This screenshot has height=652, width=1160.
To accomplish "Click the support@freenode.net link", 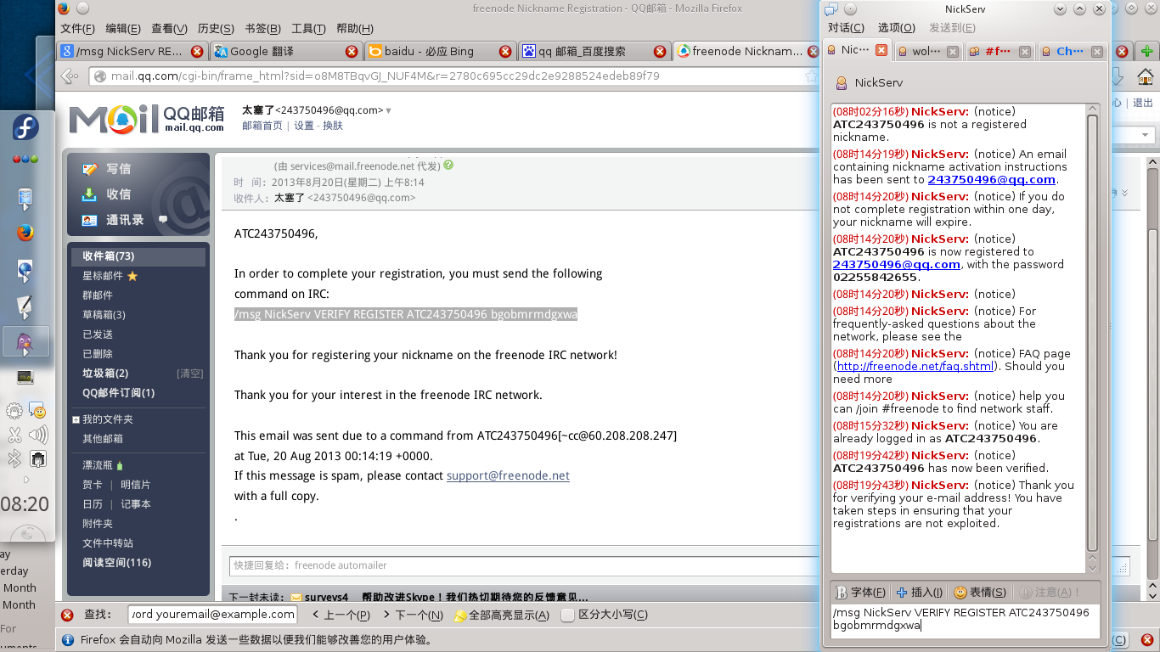I will click(508, 475).
